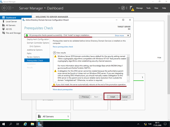This screenshot has width=170, height=127.
Task: Select DNS Options step
Action: coord(35,46)
